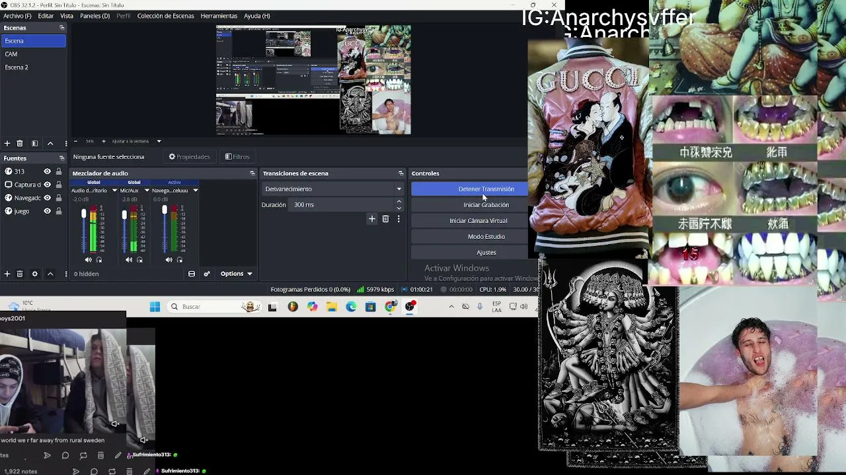Open Windows Start menu
Viewport: 846px width, 475px height.
[155, 307]
